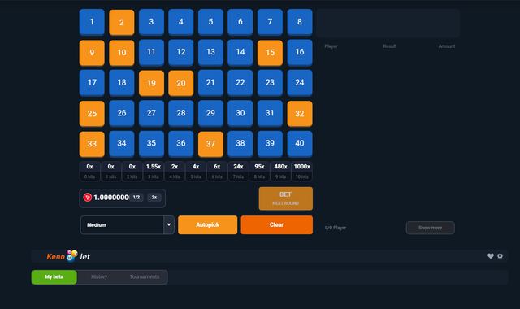Image resolution: width=520 pixels, height=309 pixels.
Task: Switch to the My bets tab
Action: 54,276
